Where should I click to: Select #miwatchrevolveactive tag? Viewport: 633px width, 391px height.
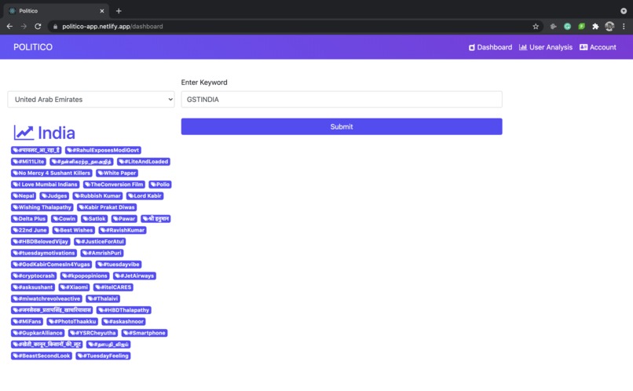click(x=46, y=298)
